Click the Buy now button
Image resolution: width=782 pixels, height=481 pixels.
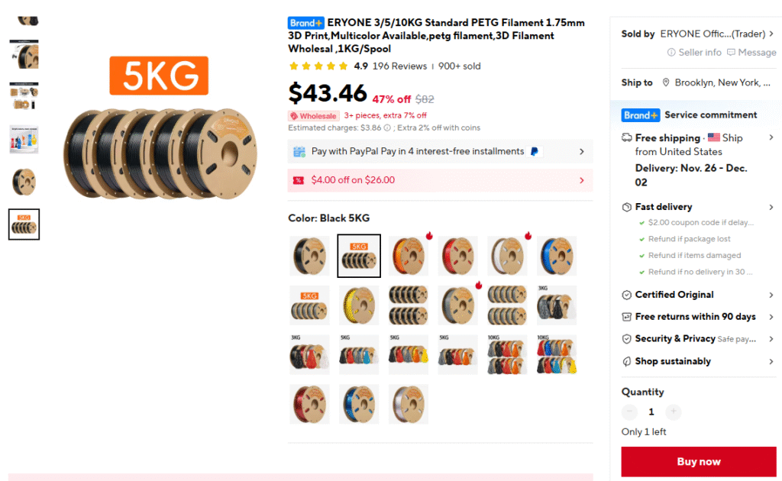698,462
